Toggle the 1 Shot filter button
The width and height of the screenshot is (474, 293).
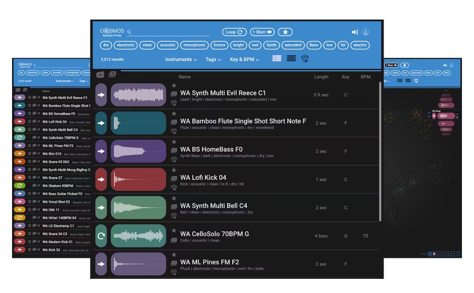tap(262, 32)
